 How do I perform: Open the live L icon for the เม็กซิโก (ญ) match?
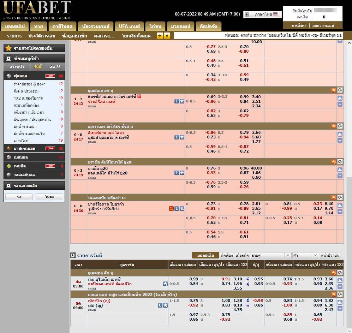pos(160,305)
